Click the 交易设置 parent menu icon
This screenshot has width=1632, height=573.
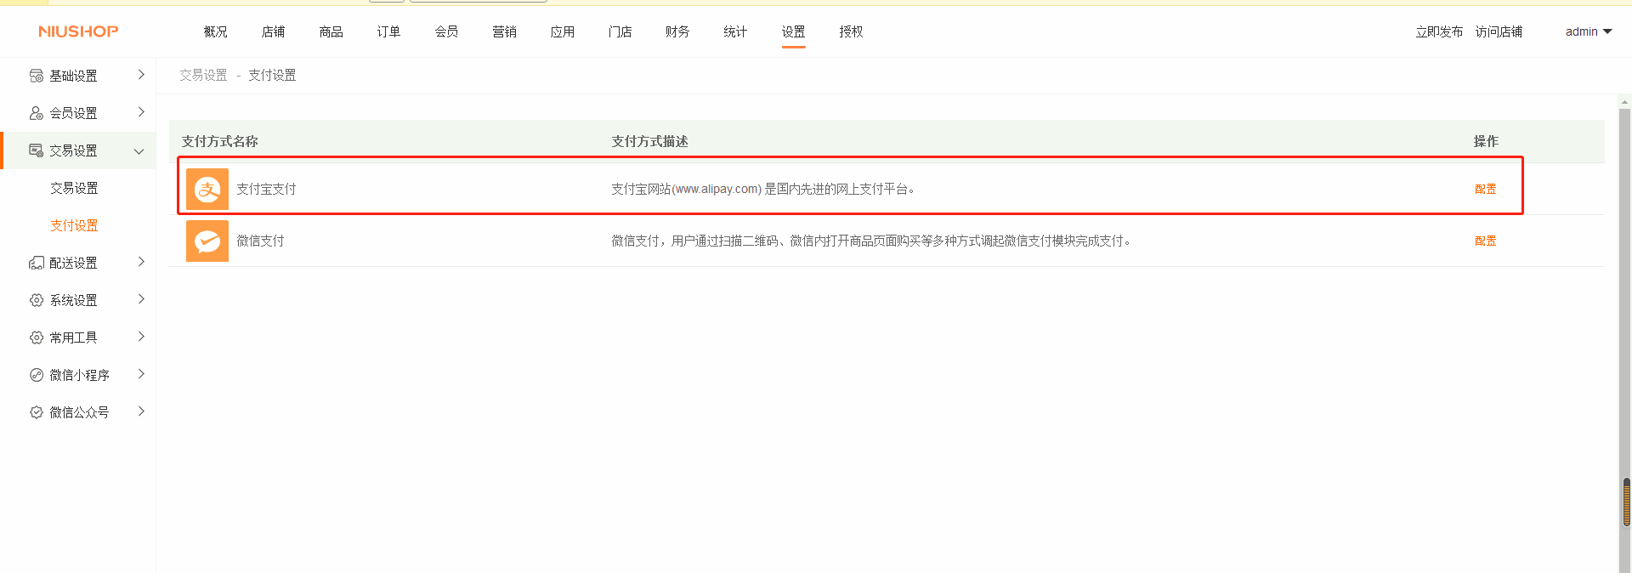tap(37, 150)
